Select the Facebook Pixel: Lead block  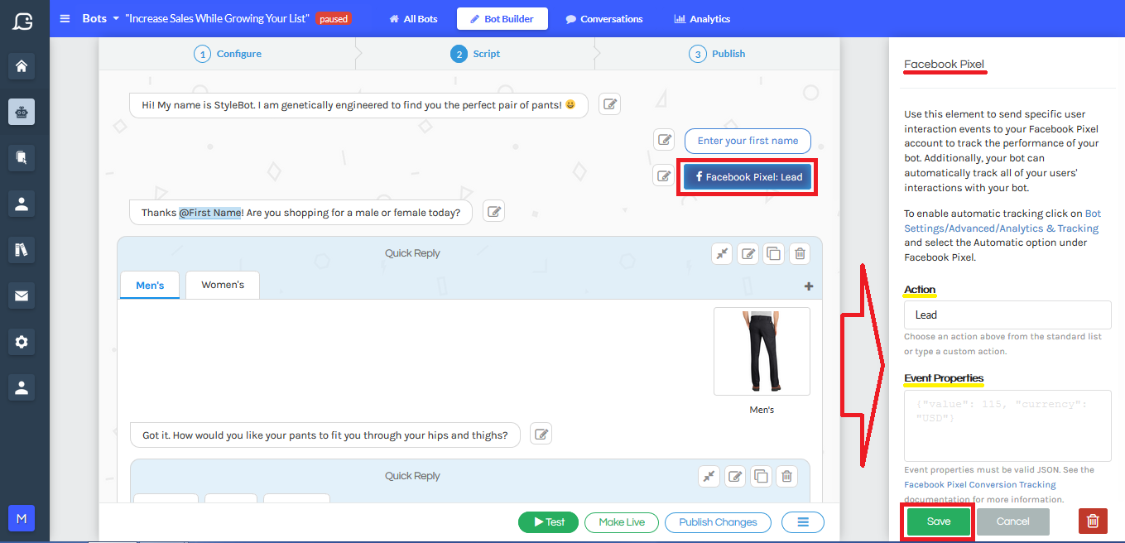pos(748,176)
